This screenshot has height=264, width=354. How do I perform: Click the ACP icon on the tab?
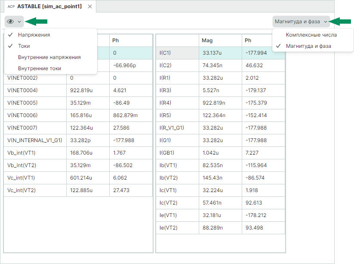click(x=11, y=7)
